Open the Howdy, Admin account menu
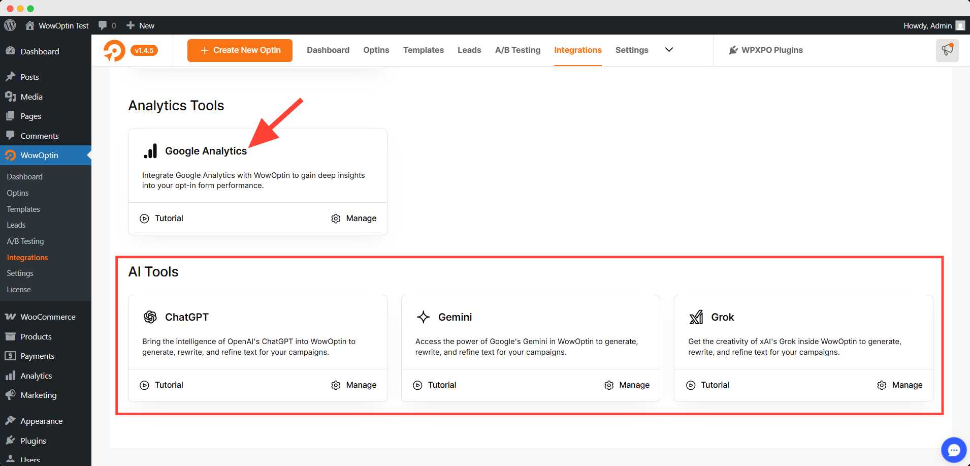The image size is (970, 466). click(x=934, y=25)
